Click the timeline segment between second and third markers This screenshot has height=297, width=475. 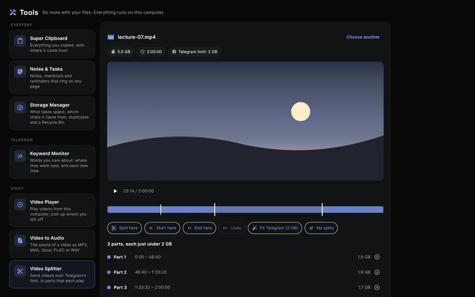[268, 210]
